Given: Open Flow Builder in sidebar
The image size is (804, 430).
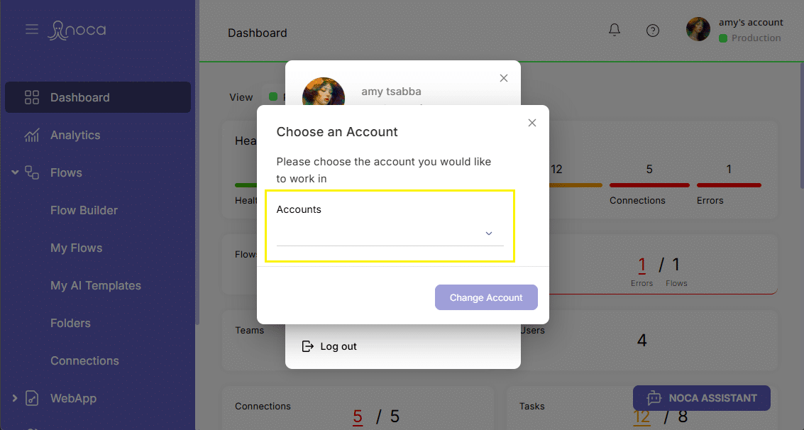Looking at the screenshot, I should point(84,210).
